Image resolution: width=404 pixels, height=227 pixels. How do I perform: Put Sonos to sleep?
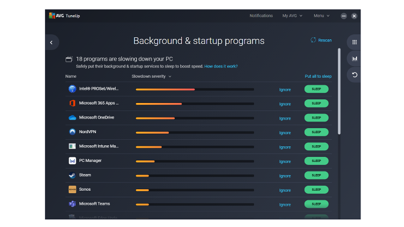(x=316, y=190)
